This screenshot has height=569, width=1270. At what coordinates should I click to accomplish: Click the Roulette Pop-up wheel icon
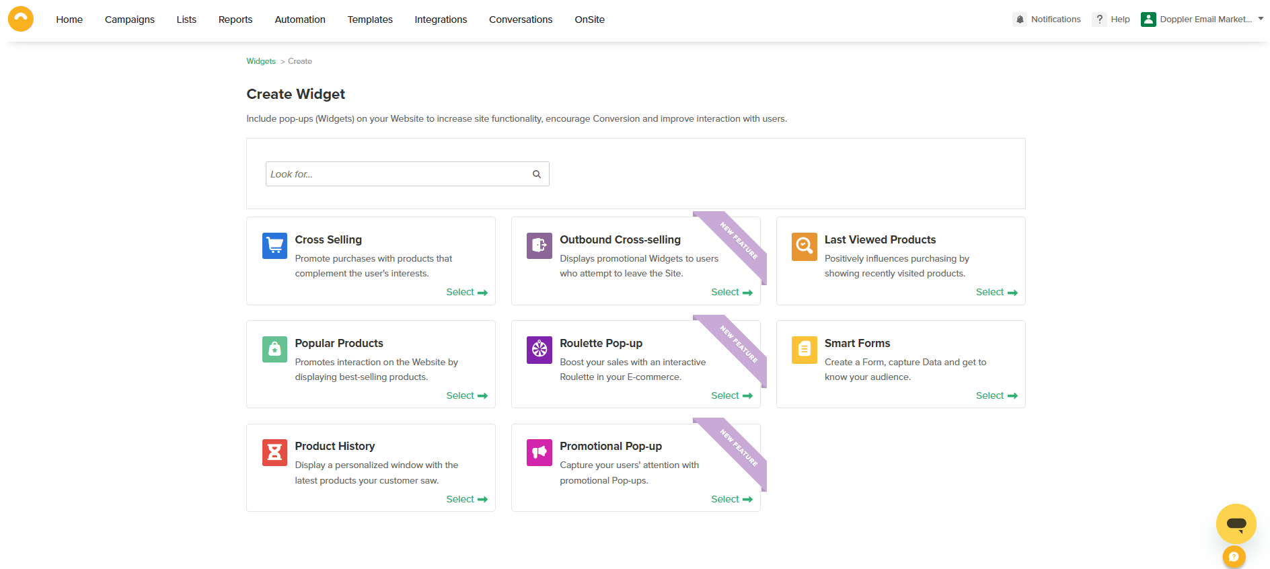tap(539, 349)
